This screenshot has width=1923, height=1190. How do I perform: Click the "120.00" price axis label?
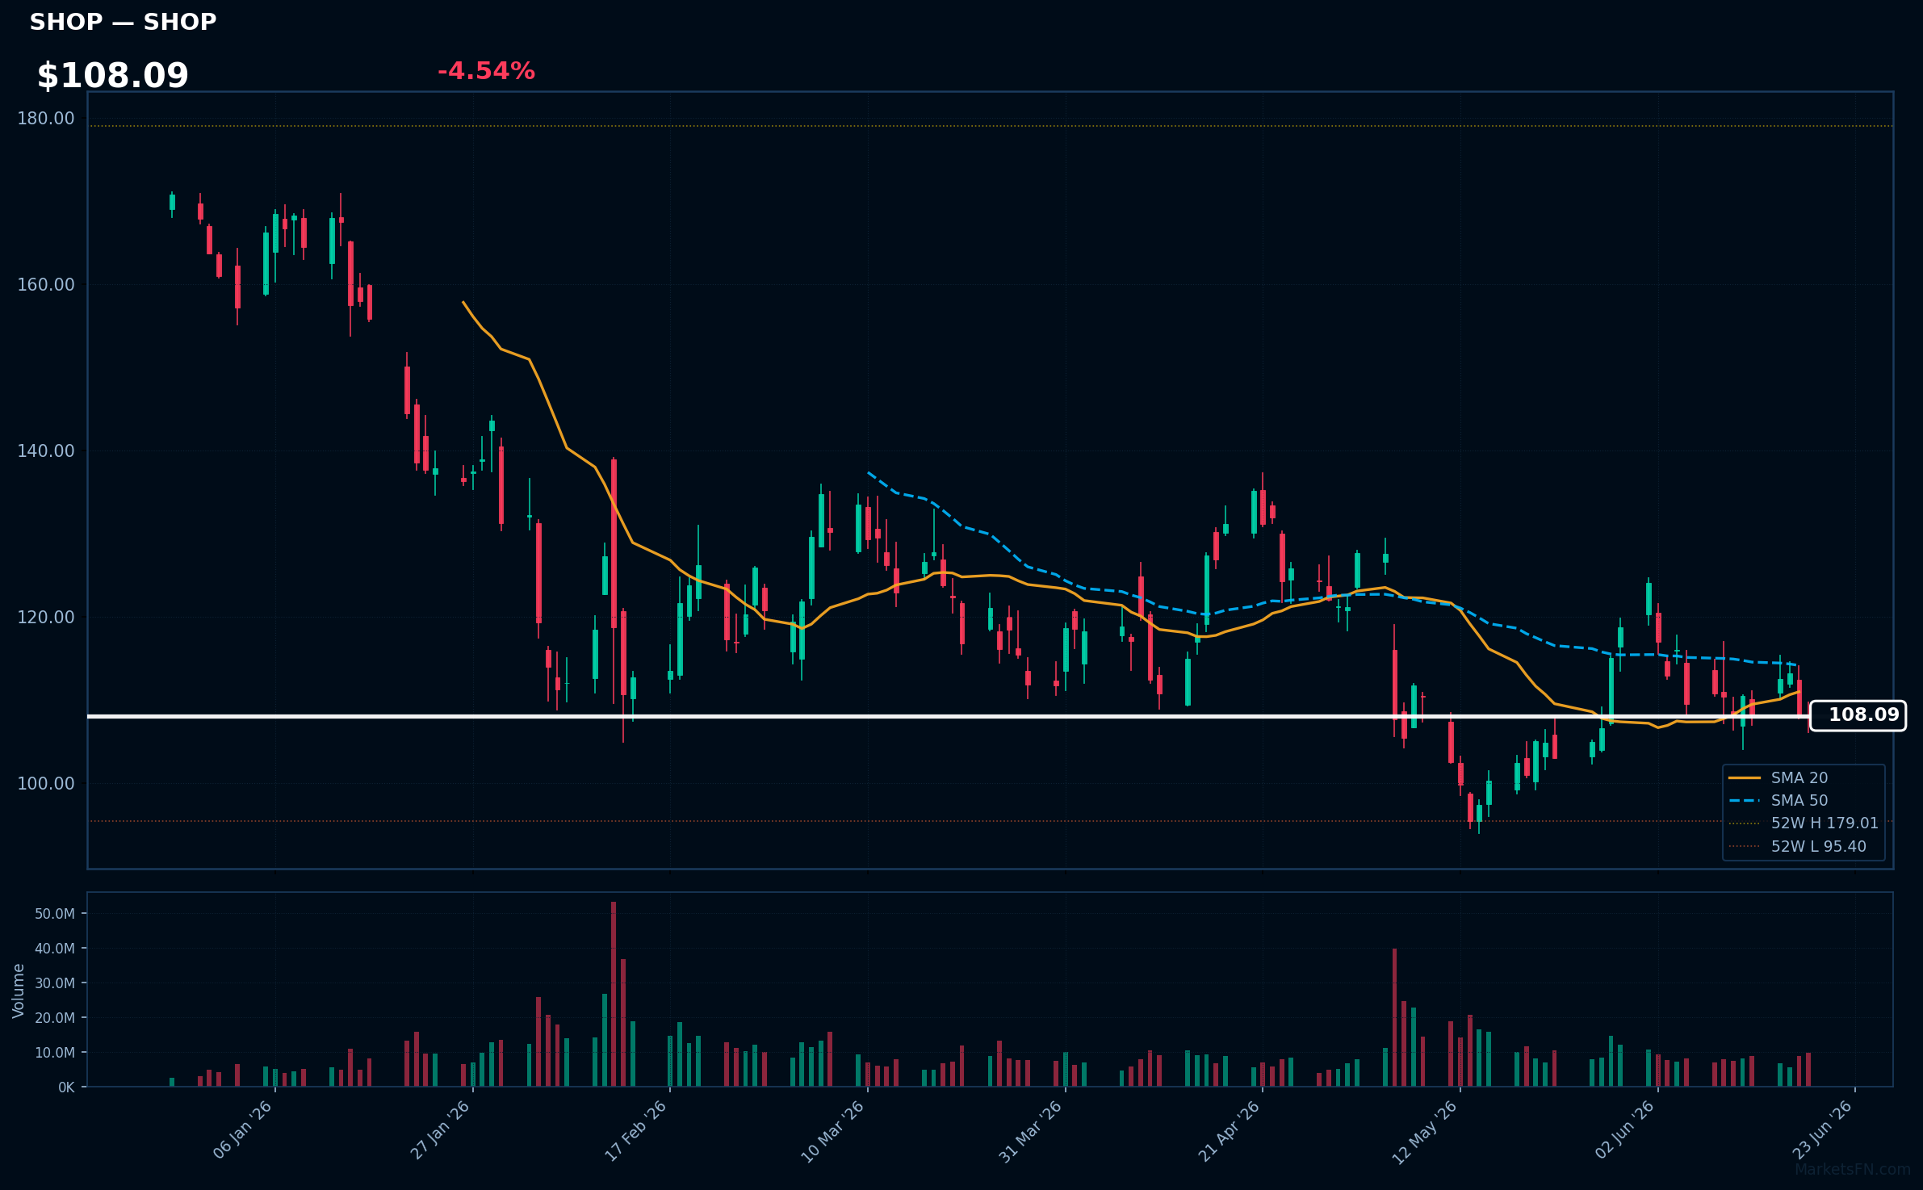[x=46, y=618]
